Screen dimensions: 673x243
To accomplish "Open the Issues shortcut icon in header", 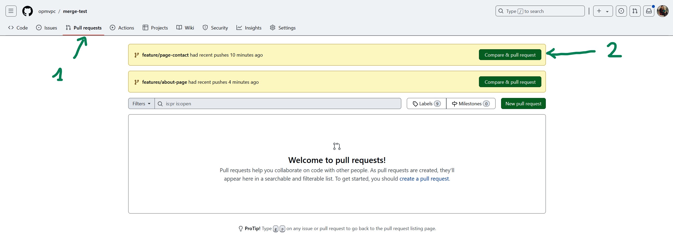I will pyautogui.click(x=621, y=11).
